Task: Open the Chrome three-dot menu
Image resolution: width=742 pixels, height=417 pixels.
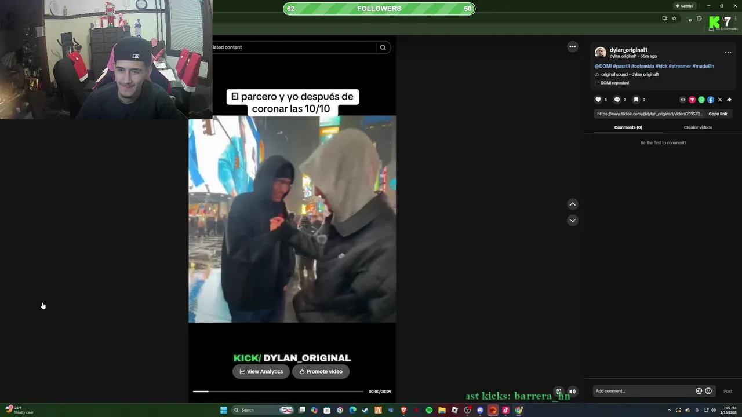Action: pos(736,19)
